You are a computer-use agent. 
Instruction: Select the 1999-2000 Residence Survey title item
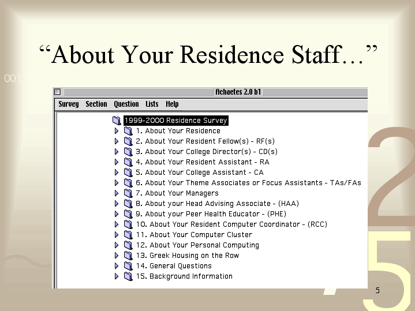[175, 121]
